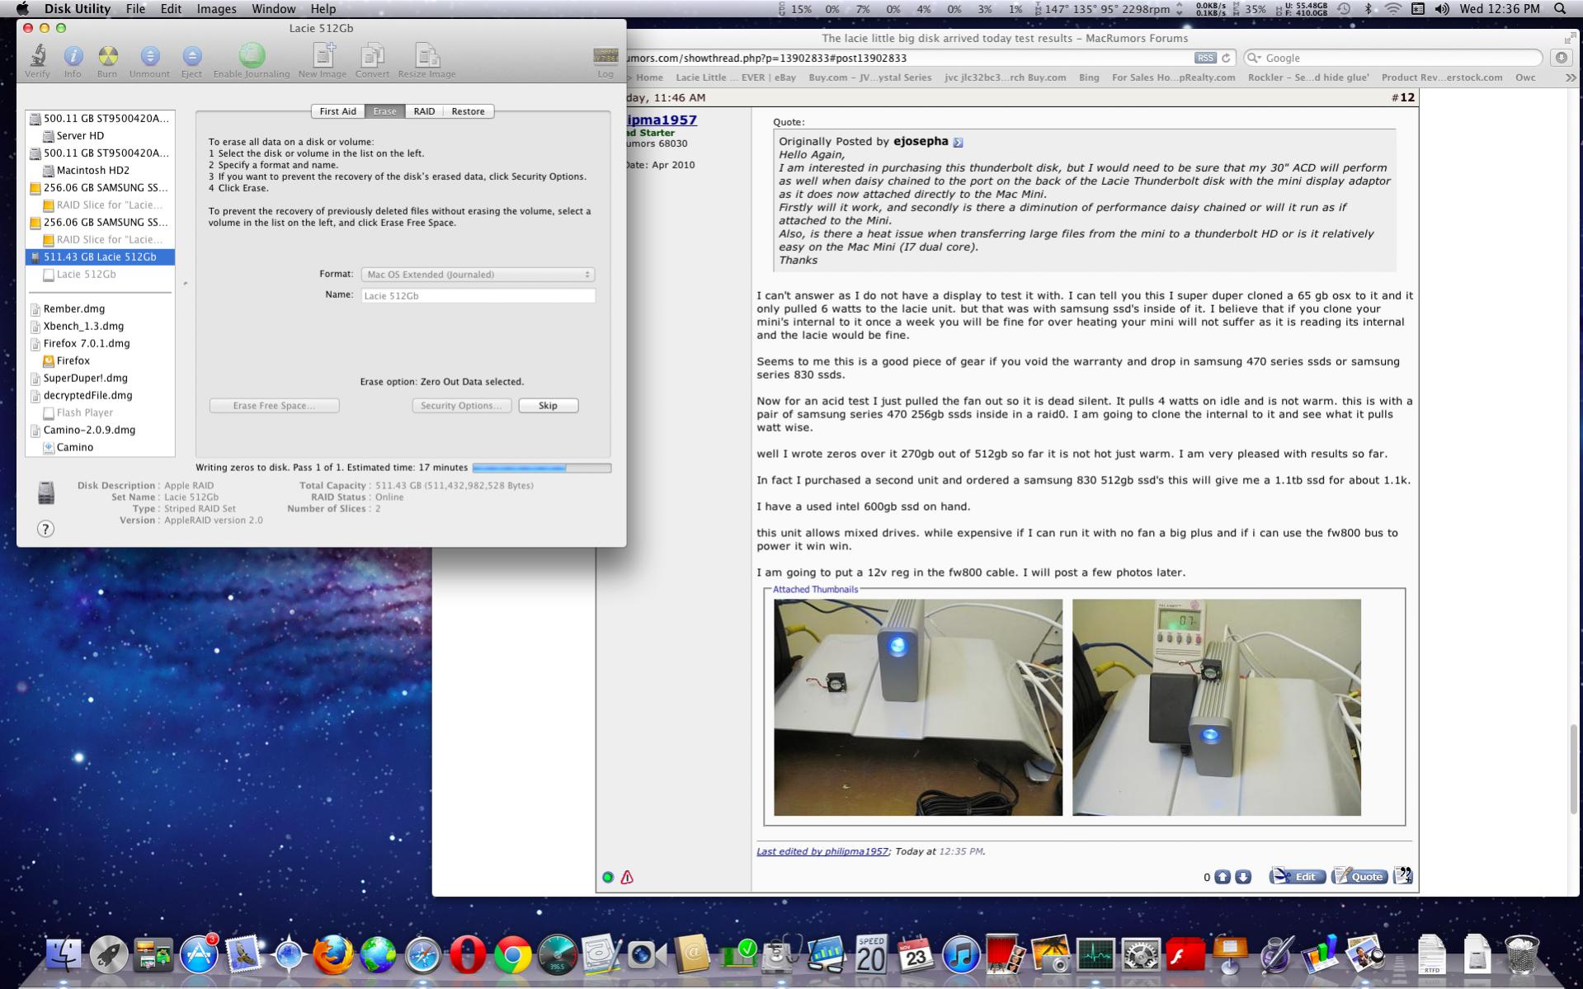Click the Erase Free Space button
1583x989 pixels.
pos(274,406)
